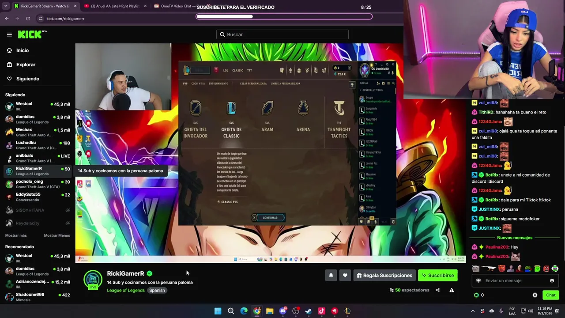The image size is (565, 318).
Task: Click the shield icon in chat input
Action: pos(478,280)
